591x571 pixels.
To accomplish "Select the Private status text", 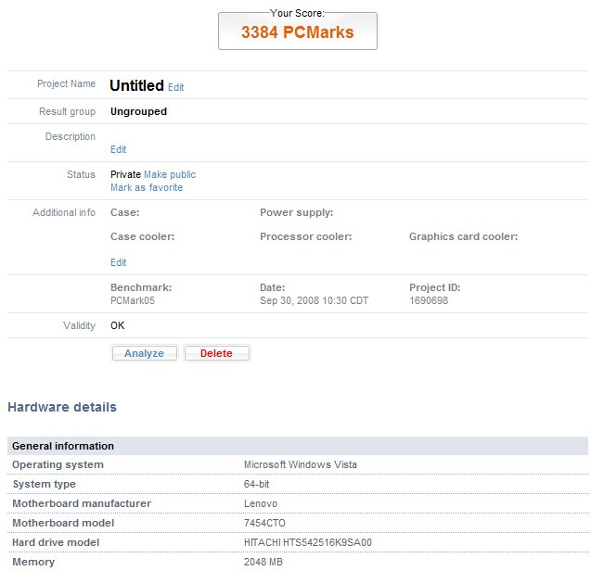I will coord(125,175).
